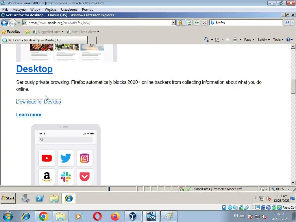Click the guest Start button
This screenshot has width=296, height=222.
pos(8,198)
